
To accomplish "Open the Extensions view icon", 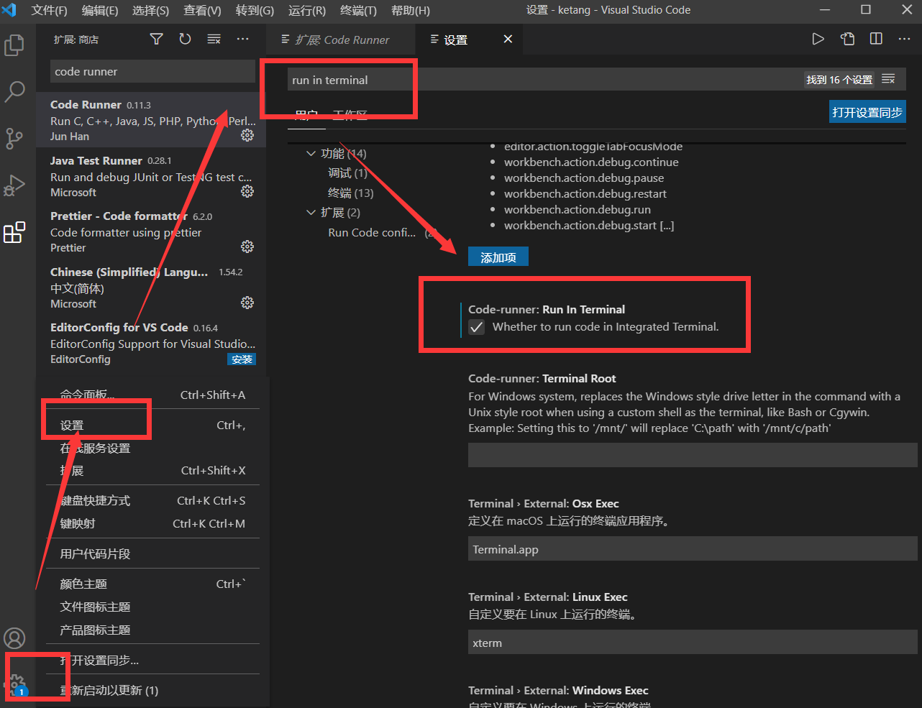I will click(14, 232).
